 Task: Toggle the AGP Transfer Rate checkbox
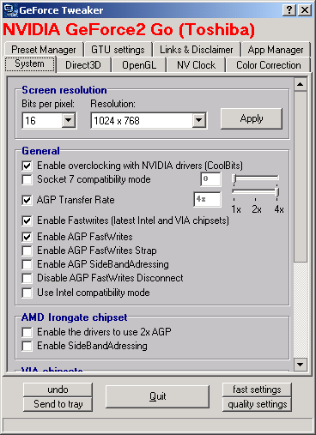tap(27, 200)
